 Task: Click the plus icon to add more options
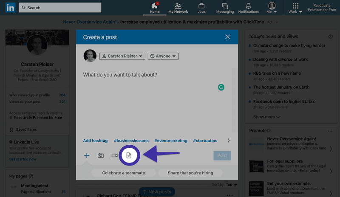point(87,155)
